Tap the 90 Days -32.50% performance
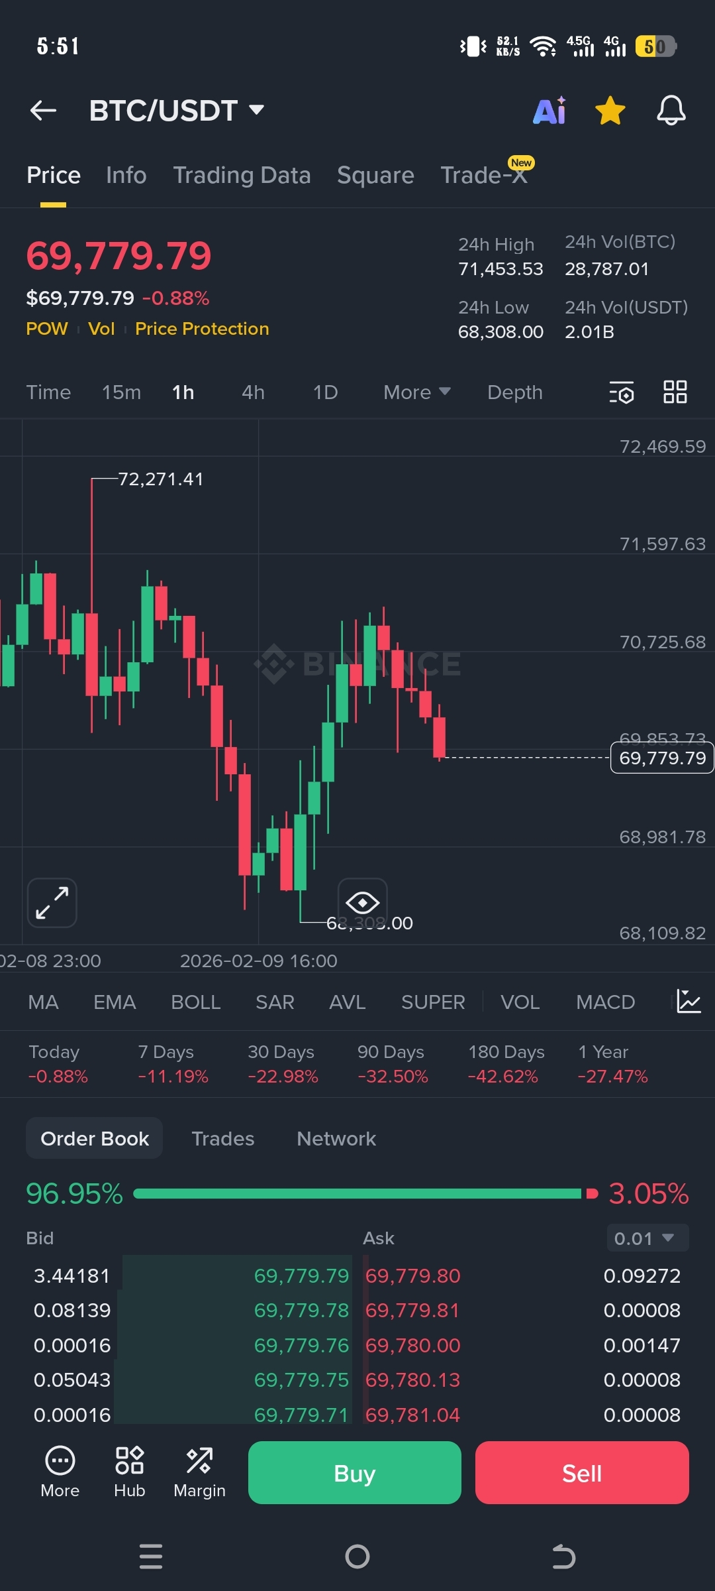715x1591 pixels. tap(393, 1064)
